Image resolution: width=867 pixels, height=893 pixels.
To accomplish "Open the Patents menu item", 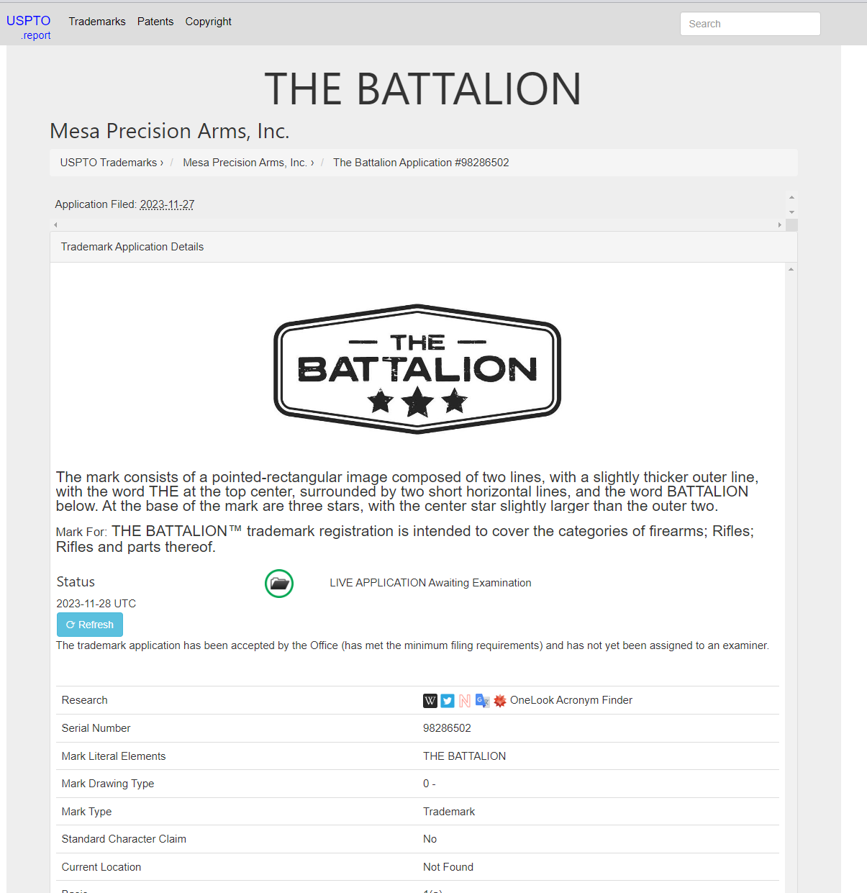I will (x=155, y=22).
